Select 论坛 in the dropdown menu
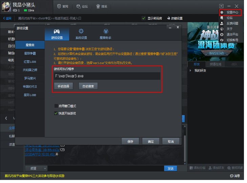Viewport: 247px width, 183px height. [x=229, y=18]
